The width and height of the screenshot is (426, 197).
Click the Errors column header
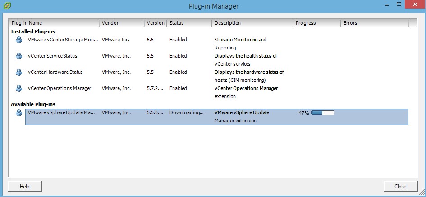tap(375, 23)
